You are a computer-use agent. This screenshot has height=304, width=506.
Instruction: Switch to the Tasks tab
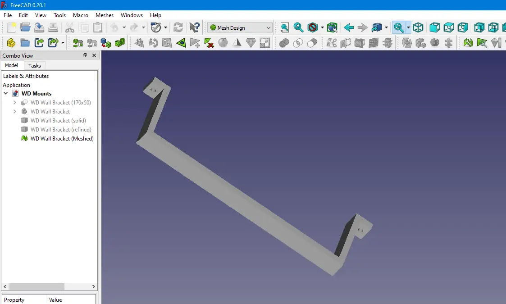[x=35, y=65]
